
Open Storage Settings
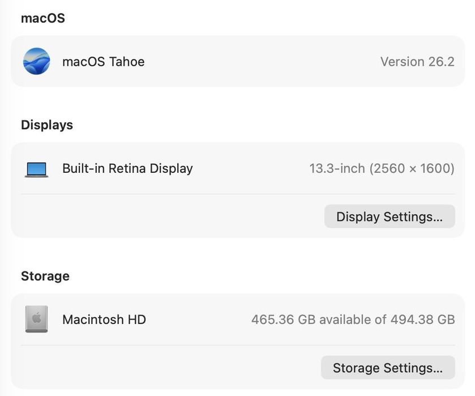388,368
